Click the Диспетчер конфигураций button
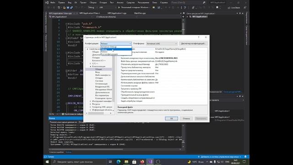 click(x=193, y=44)
